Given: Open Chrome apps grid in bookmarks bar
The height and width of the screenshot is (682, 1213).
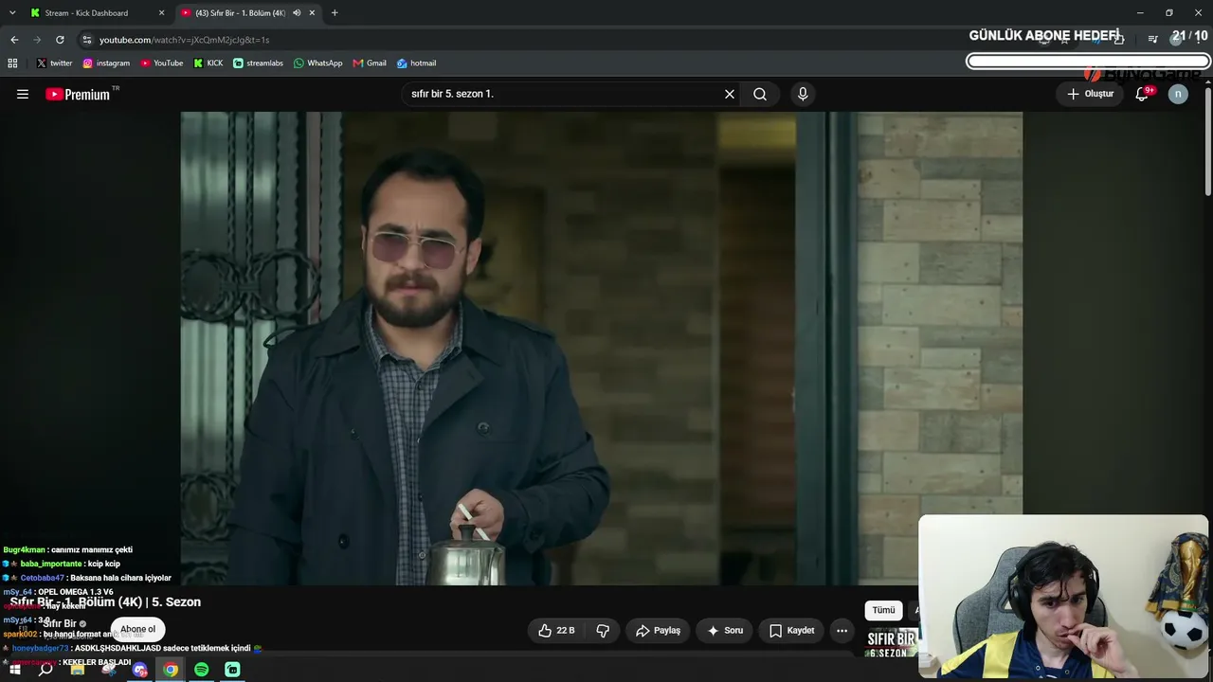Looking at the screenshot, I should 12,63.
